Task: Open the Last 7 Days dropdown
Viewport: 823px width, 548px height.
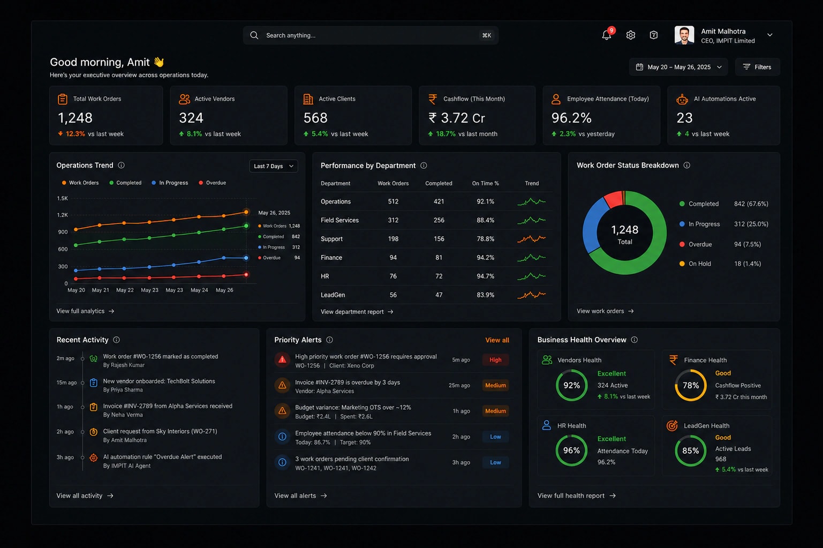Action: coord(274,166)
